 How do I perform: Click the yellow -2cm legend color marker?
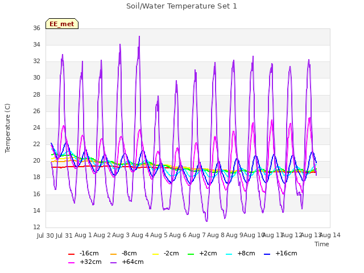point(155,254)
